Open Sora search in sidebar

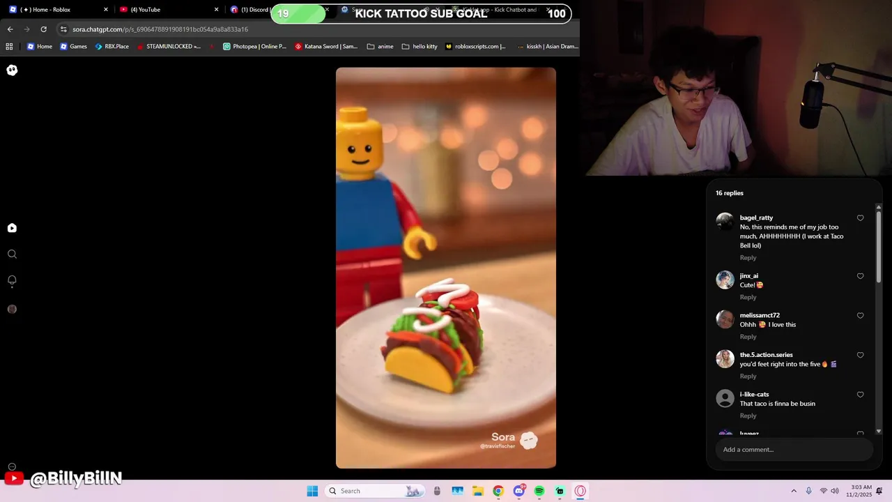[x=12, y=254]
